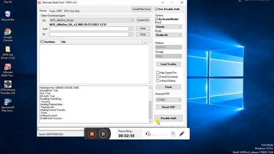This screenshot has height=154, width=274.
Task: Browse for a PL file
Action: 131,34
